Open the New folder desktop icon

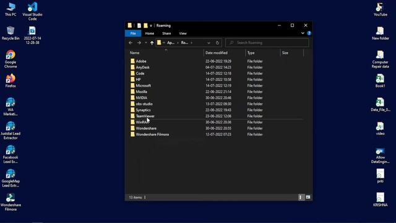(380, 33)
